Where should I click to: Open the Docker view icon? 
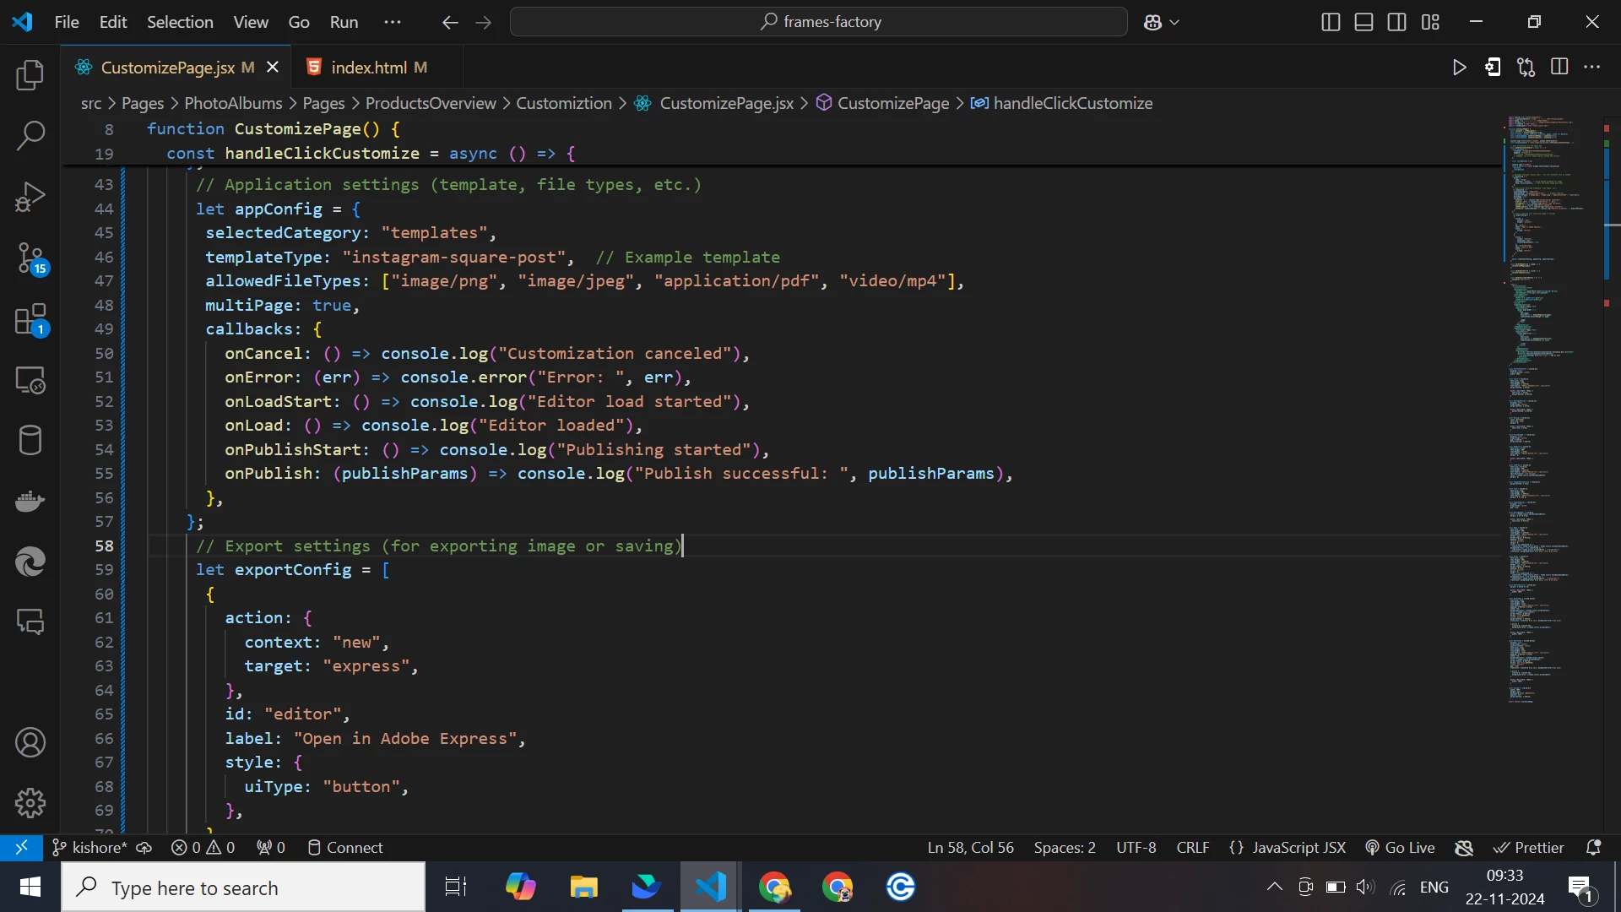click(x=30, y=502)
